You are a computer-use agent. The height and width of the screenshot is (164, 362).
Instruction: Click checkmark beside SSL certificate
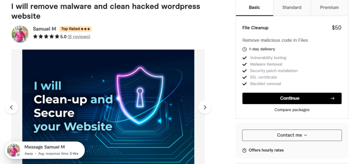point(245,77)
